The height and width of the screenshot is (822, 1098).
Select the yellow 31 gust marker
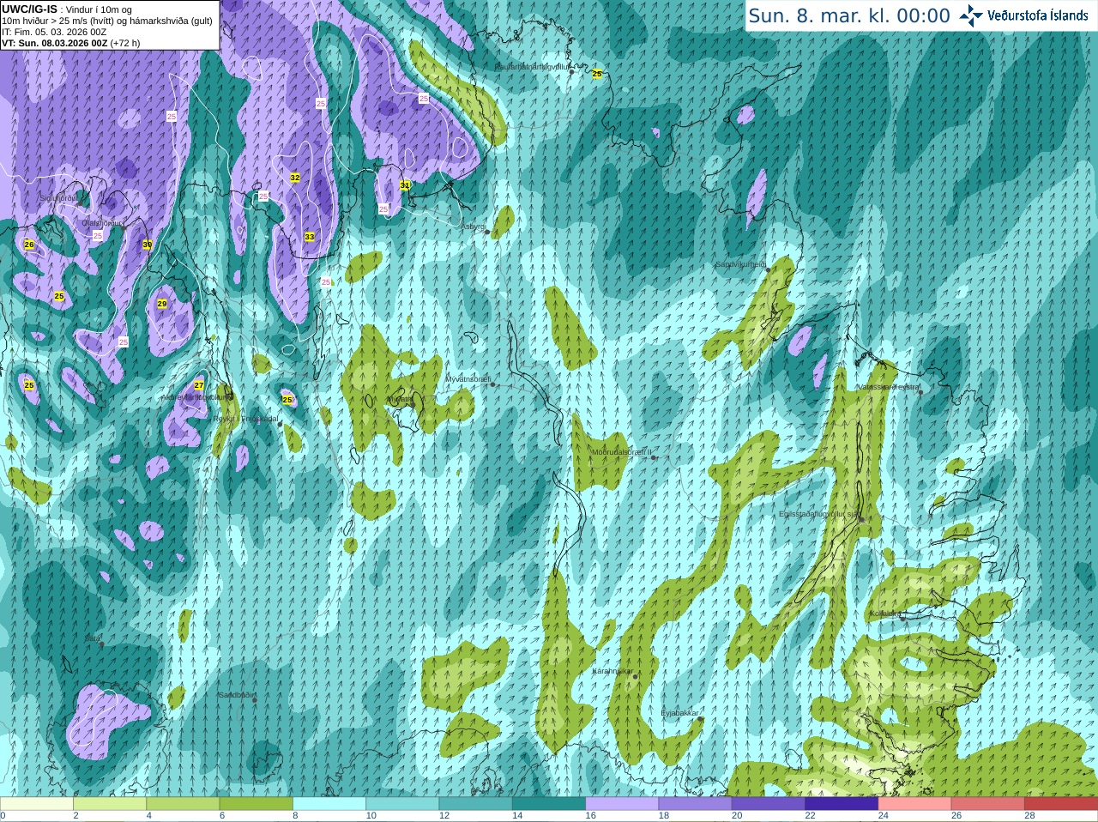pyautogui.click(x=405, y=185)
